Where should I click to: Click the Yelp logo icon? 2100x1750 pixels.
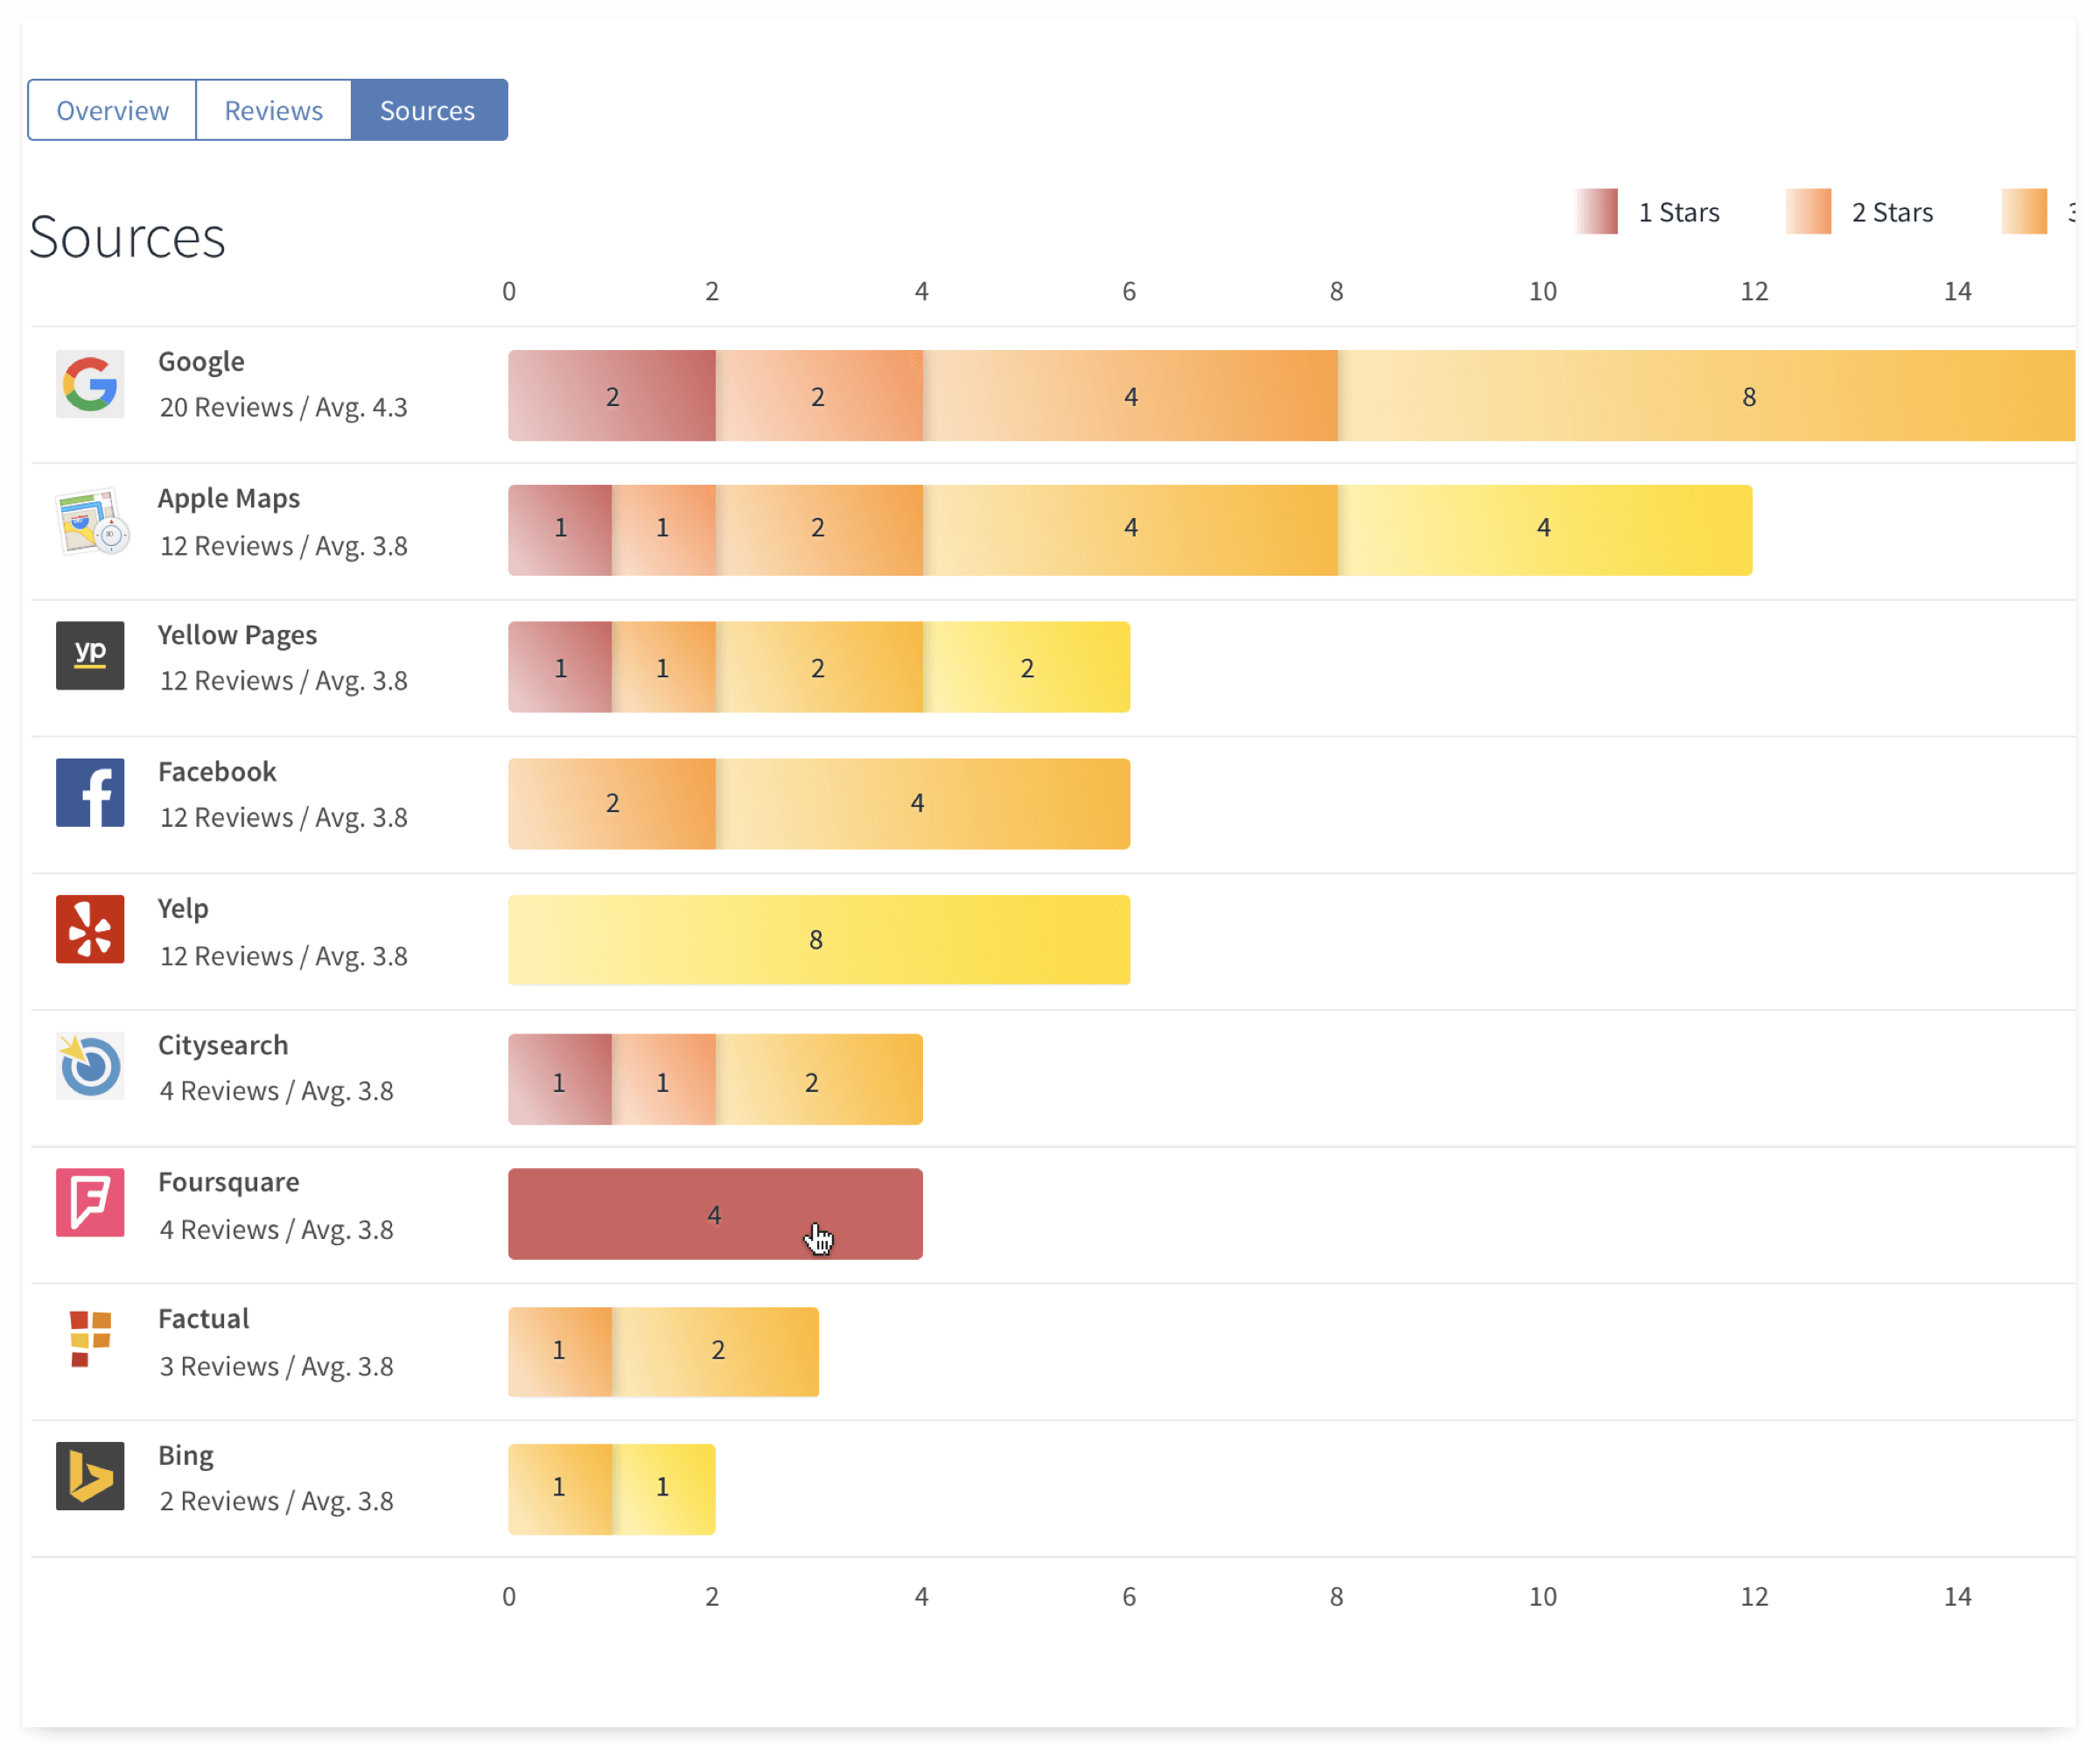90,929
